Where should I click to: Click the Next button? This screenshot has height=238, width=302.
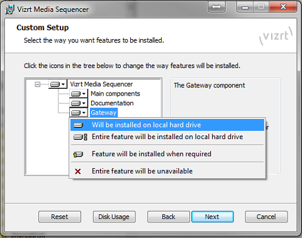coord(213,217)
